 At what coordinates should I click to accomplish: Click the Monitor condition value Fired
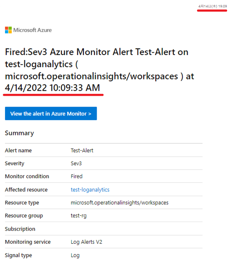click(x=77, y=176)
